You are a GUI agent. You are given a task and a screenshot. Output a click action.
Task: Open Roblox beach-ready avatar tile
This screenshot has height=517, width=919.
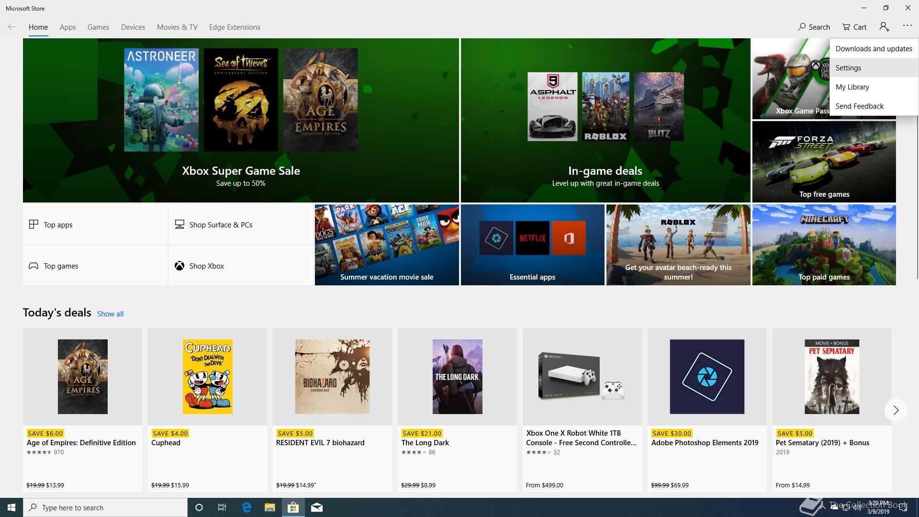[678, 245]
